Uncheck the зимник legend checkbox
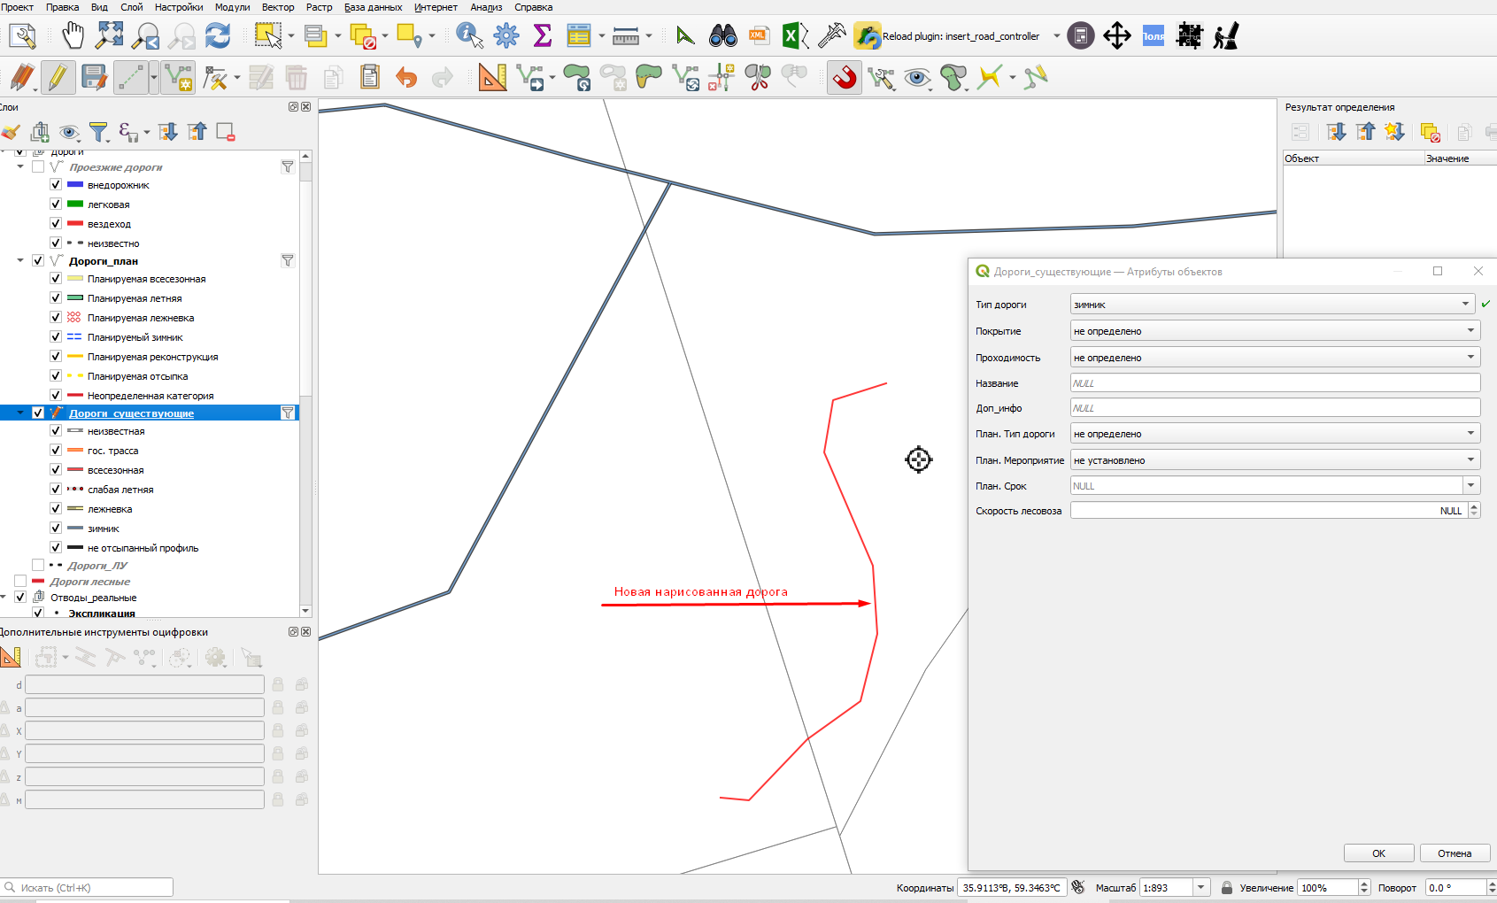Screen dimensions: 1497x903 [56, 529]
